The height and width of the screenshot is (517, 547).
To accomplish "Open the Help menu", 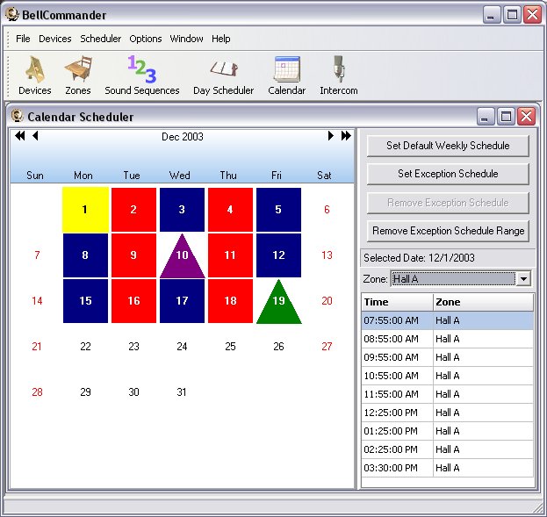I will point(221,39).
